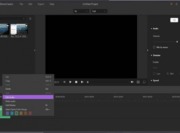Screen dimensions: 180x133
Task: Collapse the Denoise section
Action: pos(151,55)
